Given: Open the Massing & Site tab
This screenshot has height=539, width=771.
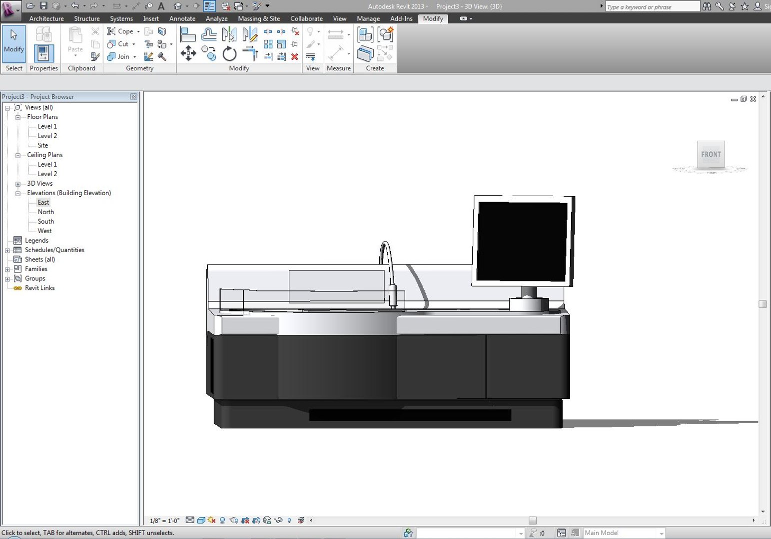Looking at the screenshot, I should click(259, 18).
